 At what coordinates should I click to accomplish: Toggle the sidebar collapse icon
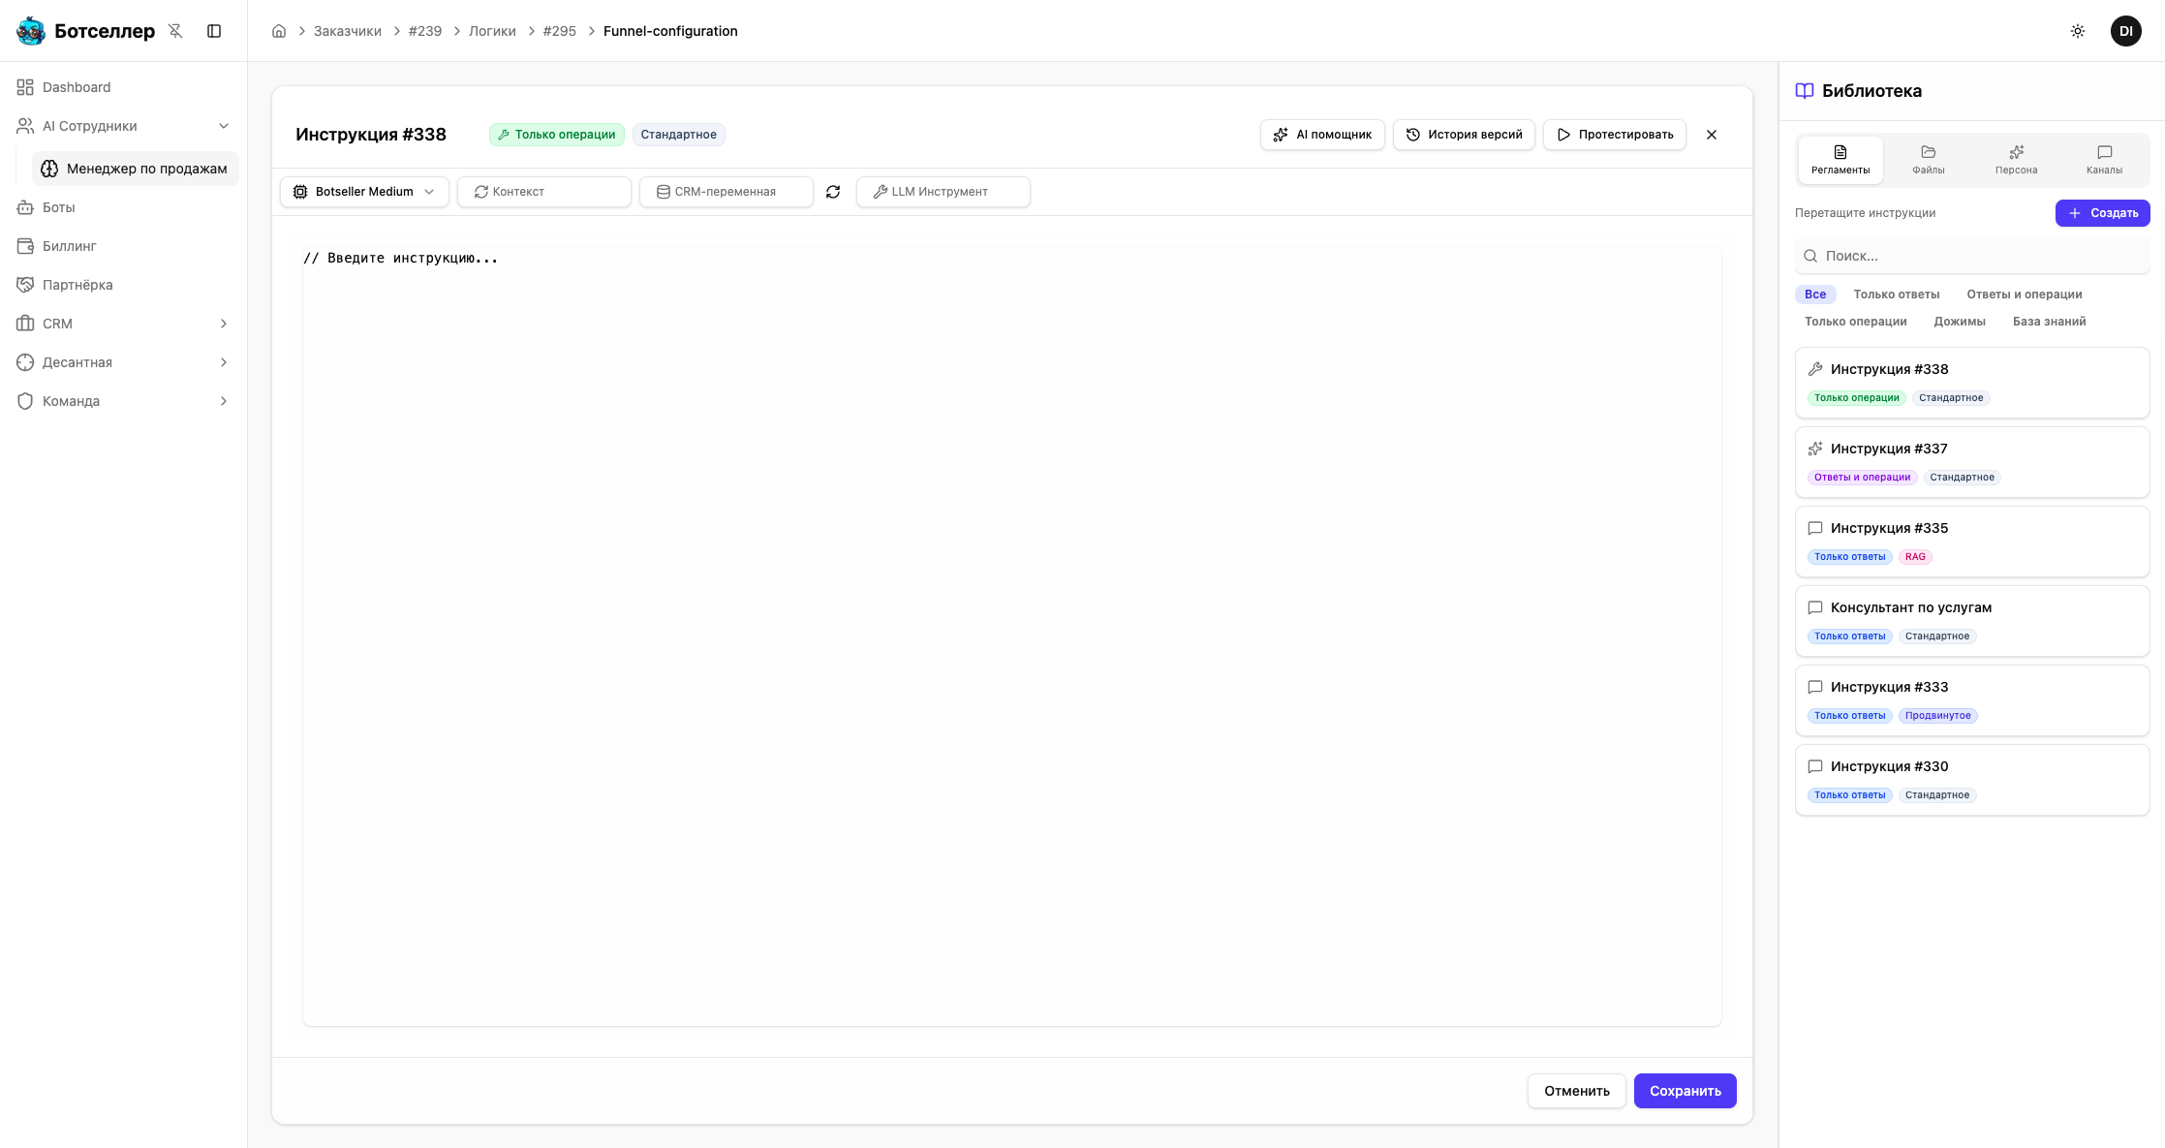click(x=214, y=31)
